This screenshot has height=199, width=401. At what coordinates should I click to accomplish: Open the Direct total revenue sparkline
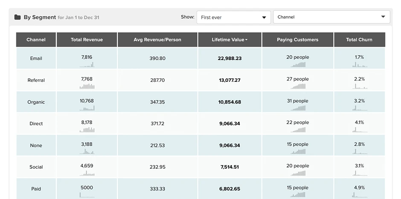(87, 130)
